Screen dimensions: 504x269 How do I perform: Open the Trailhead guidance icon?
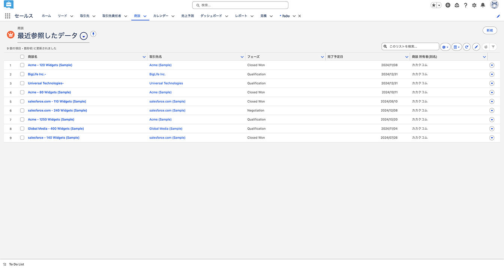pyautogui.click(x=457, y=5)
